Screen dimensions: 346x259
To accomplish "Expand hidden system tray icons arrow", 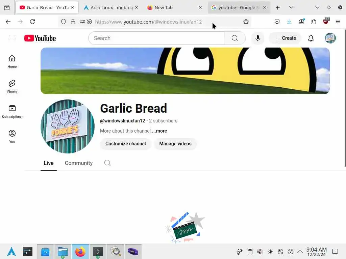I will (300, 252).
